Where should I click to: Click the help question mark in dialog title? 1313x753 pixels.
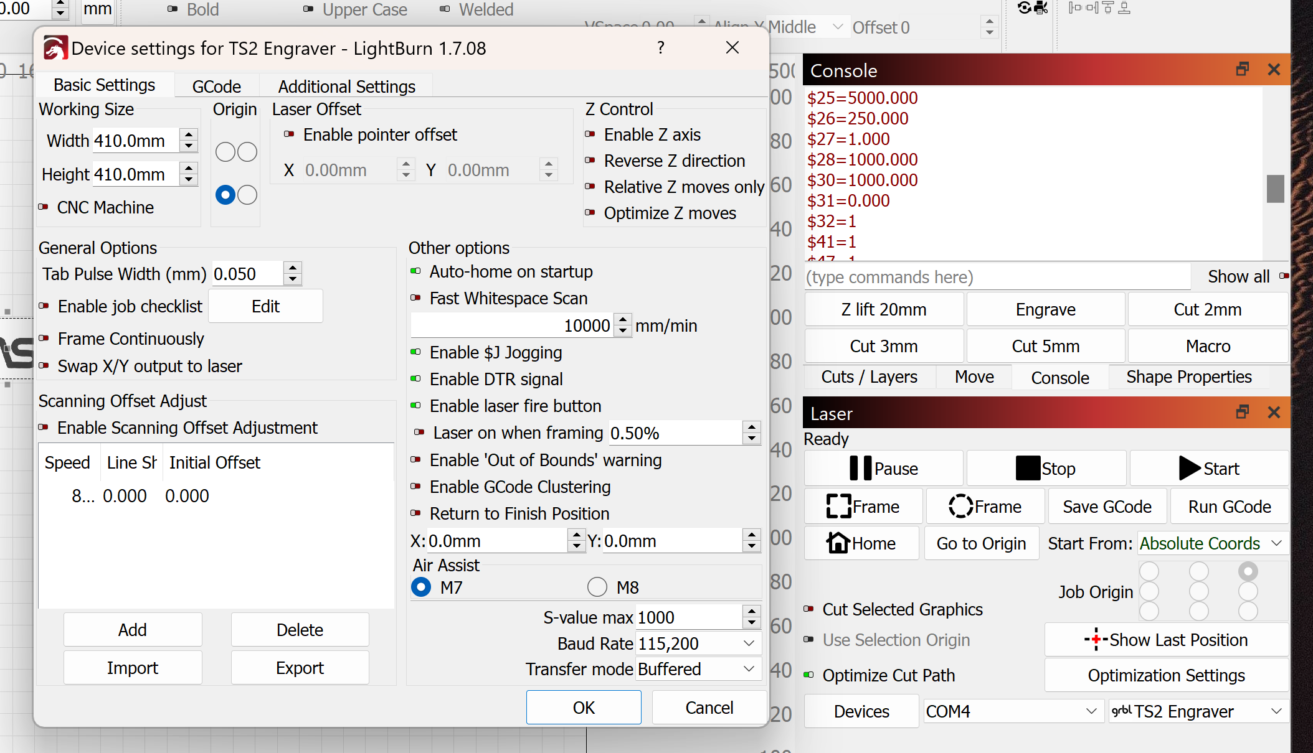pyautogui.click(x=661, y=48)
